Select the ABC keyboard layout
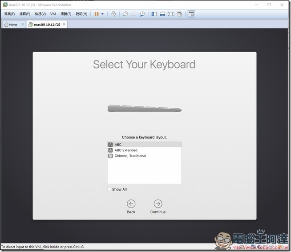 144,145
